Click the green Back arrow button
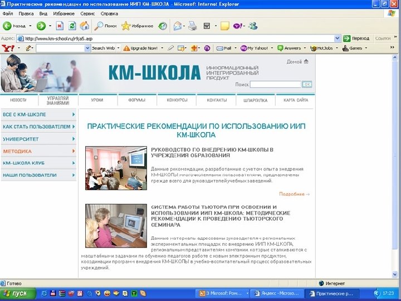The width and height of the screenshot is (401, 301). coord(7,26)
